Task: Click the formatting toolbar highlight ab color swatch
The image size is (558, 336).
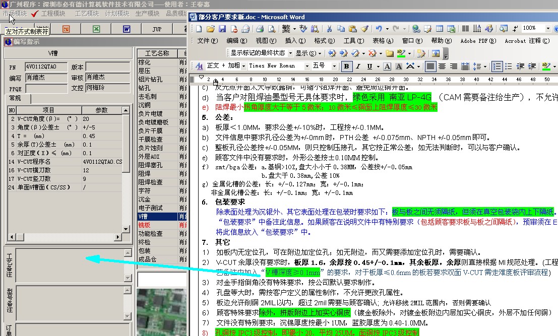Action: point(546,66)
